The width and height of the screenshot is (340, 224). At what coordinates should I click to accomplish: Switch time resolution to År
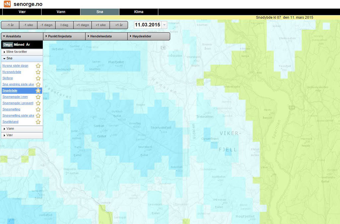point(28,44)
